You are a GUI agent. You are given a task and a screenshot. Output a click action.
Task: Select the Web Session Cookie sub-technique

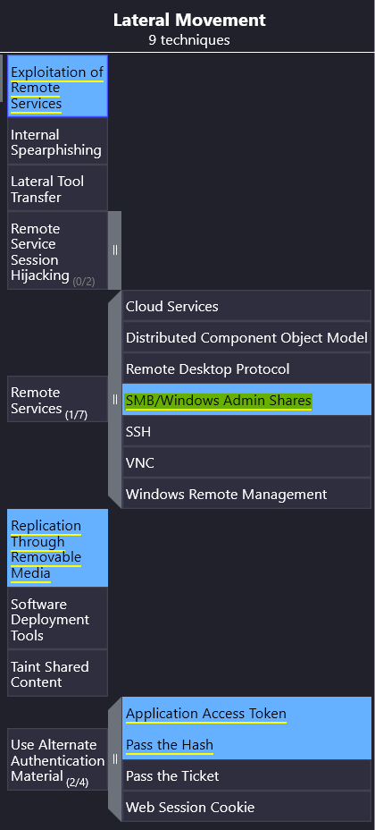[246, 807]
